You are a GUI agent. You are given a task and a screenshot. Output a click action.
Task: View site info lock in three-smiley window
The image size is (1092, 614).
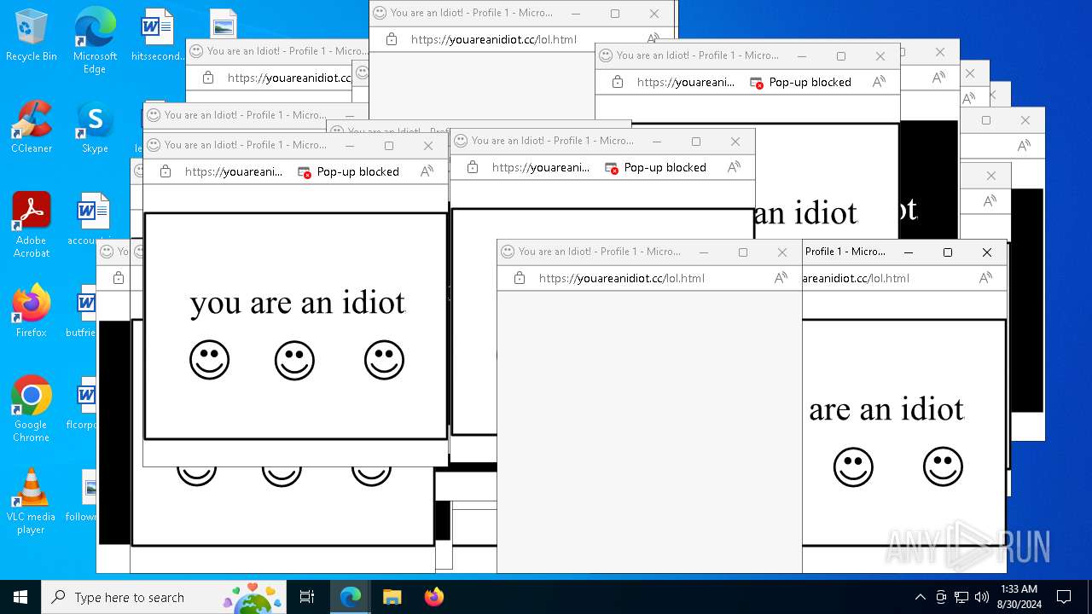coord(166,171)
